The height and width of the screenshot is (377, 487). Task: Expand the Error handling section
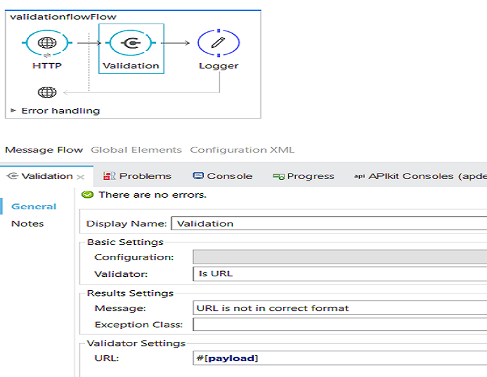[14, 110]
